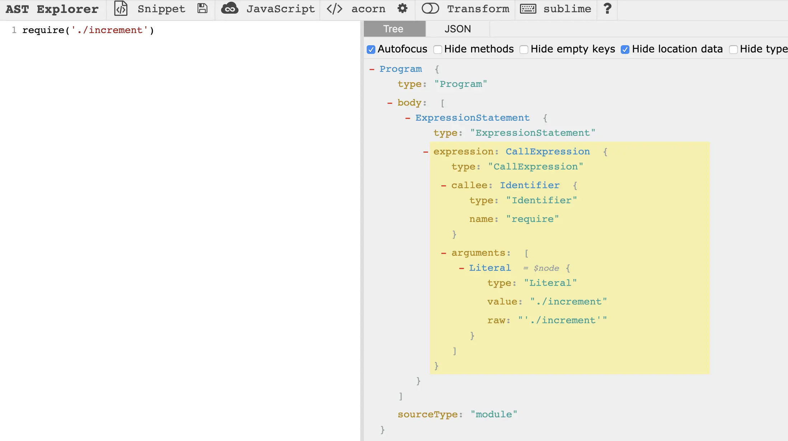Enable Hide empty keys checkbox
The height and width of the screenshot is (441, 788).
524,49
